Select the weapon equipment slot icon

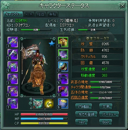point(13,42)
